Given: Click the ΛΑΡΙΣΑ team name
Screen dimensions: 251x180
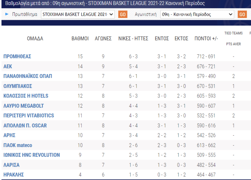Looking at the screenshot, I should pos(11,165).
